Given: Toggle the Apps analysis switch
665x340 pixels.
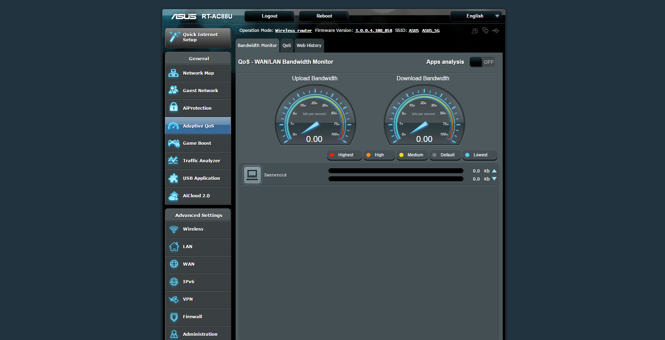Looking at the screenshot, I should 482,62.
